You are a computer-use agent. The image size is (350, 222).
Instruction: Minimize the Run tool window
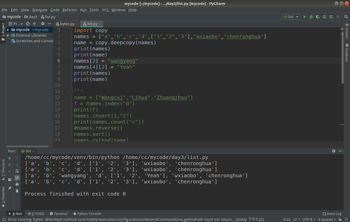click(340, 151)
